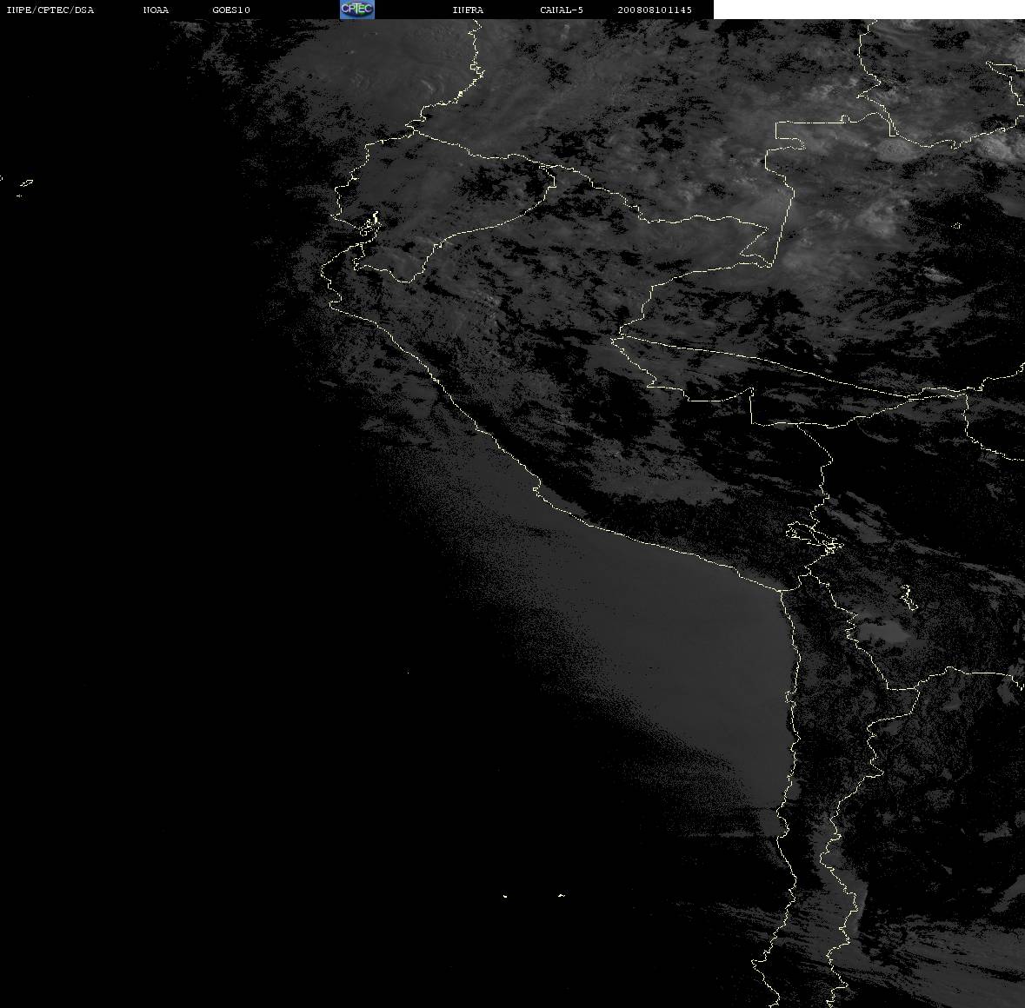Click the CPTEC logo in the header
This screenshot has height=1008, width=1025.
click(x=357, y=10)
